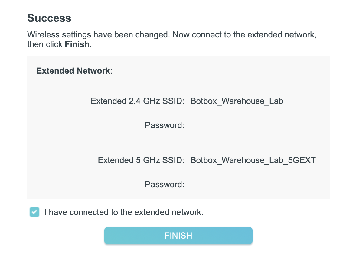Click the Password label under 5 GHz SSID
This screenshot has height=267, width=346.
165,184
